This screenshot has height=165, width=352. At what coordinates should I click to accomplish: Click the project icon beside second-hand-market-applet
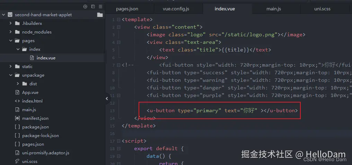click(x=10, y=15)
